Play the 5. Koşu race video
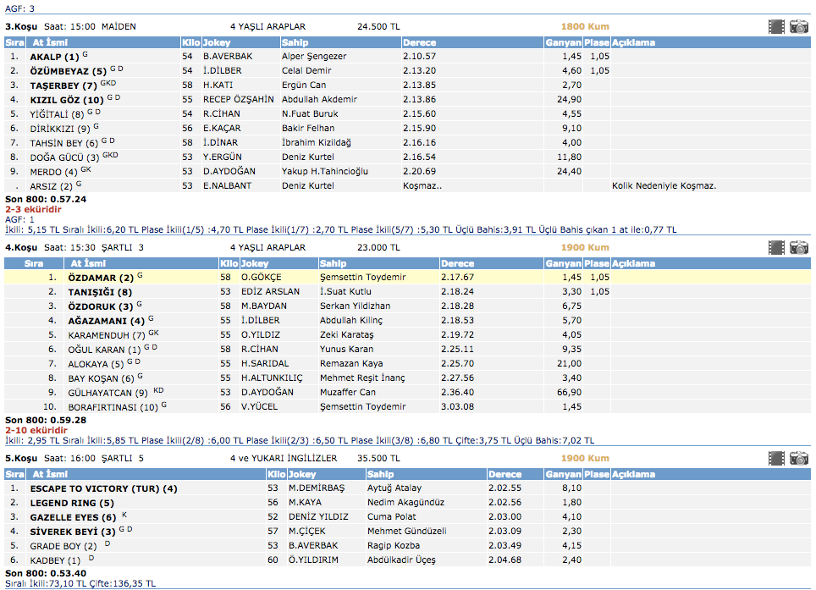816x590 pixels. click(776, 459)
